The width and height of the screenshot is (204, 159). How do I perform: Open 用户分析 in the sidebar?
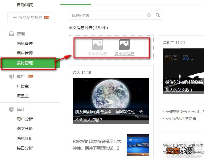tap(25, 119)
